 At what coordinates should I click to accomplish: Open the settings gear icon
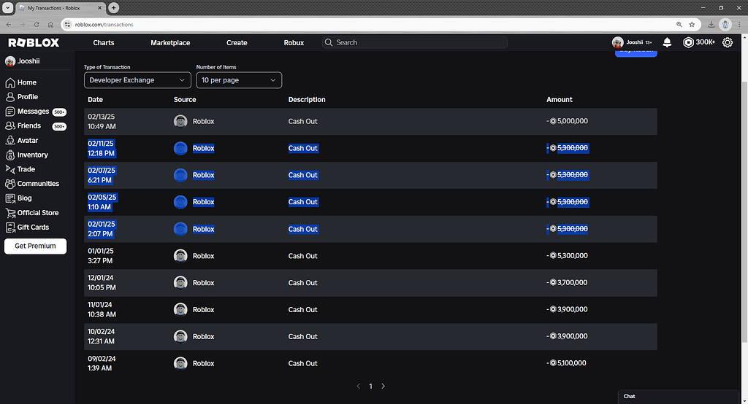727,43
